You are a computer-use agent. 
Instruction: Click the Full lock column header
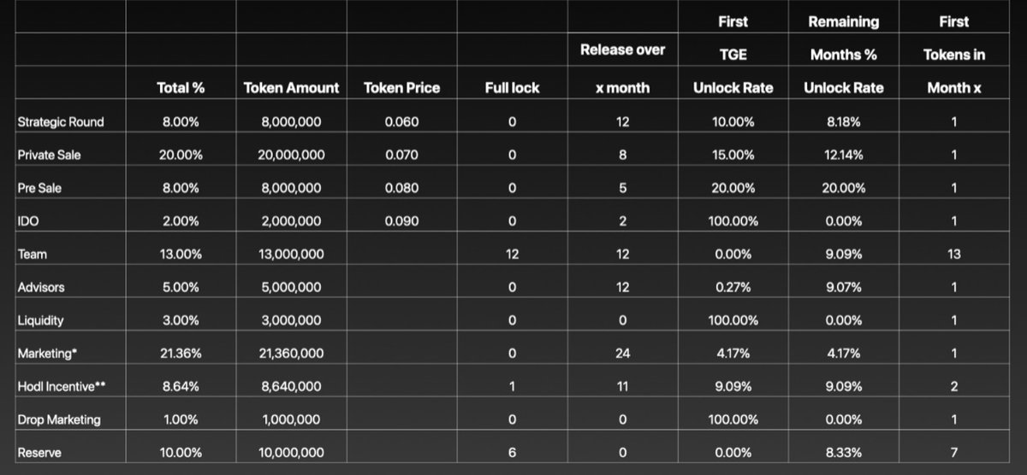click(512, 88)
